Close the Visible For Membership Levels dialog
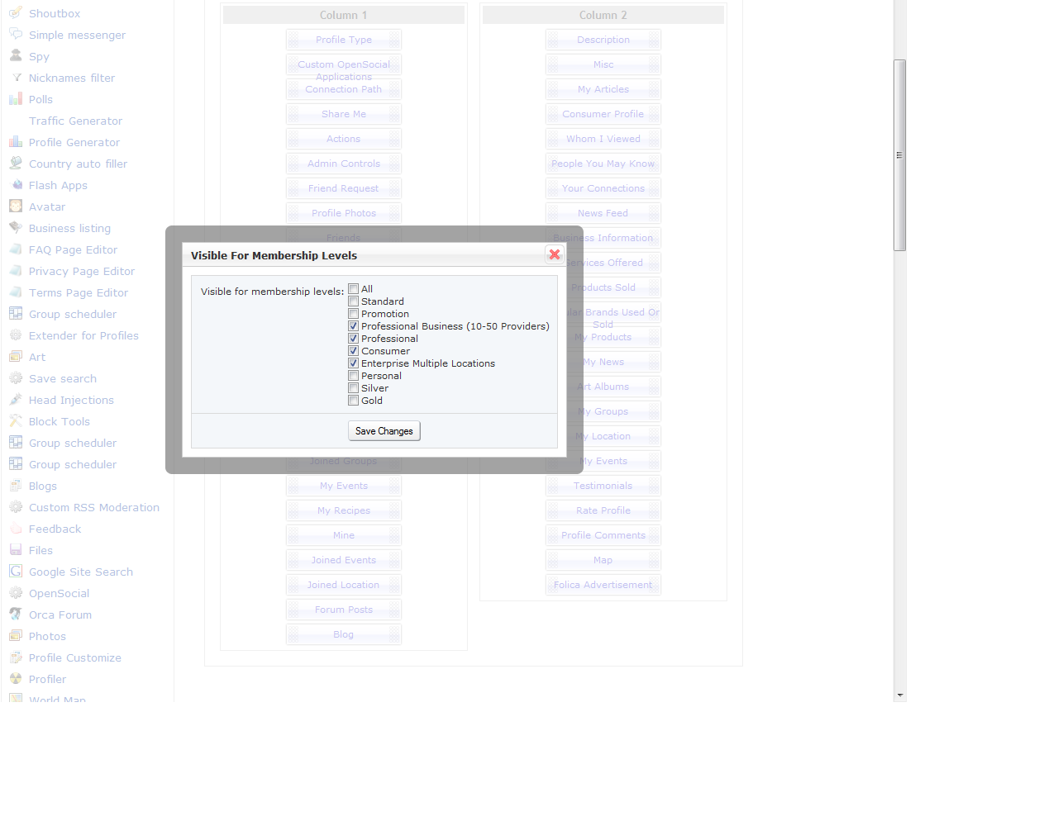Image resolution: width=1058 pixels, height=821 pixels. coord(555,254)
